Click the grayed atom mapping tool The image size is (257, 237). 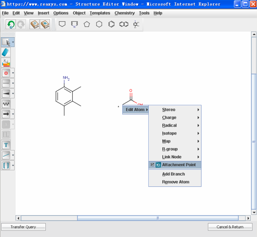6,124
